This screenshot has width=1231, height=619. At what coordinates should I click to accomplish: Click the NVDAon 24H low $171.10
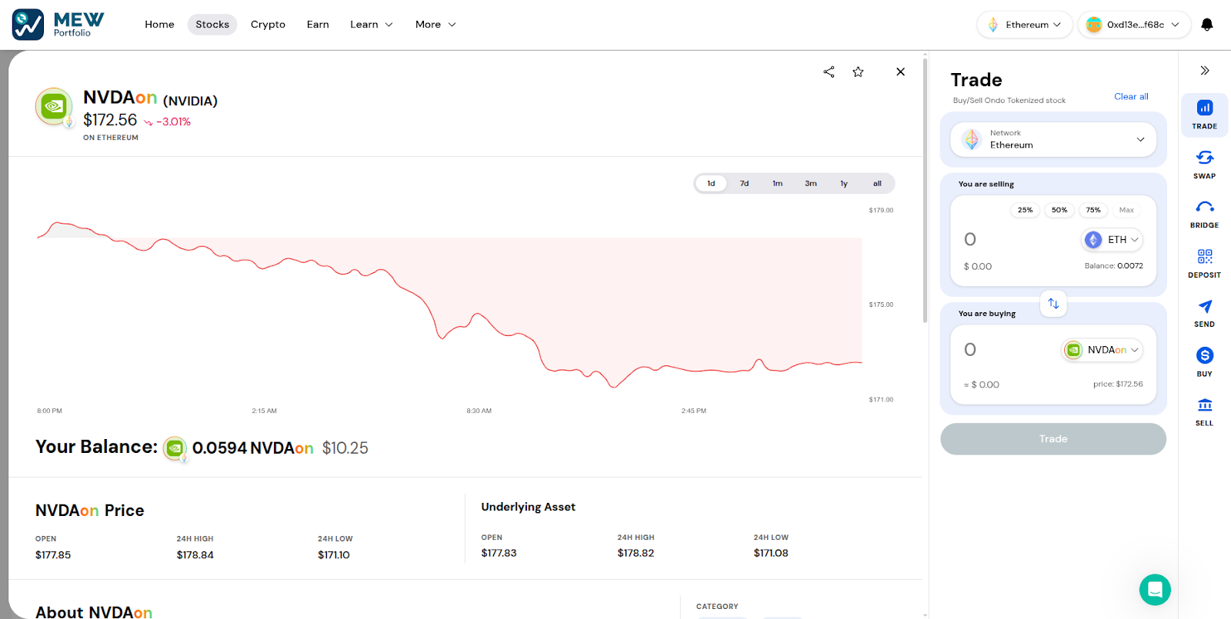tap(334, 555)
